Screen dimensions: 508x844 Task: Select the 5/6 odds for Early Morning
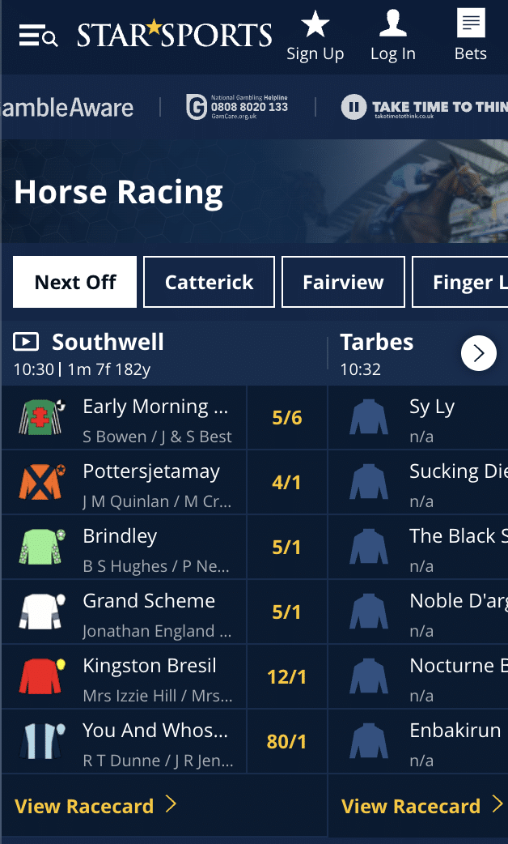tap(287, 417)
